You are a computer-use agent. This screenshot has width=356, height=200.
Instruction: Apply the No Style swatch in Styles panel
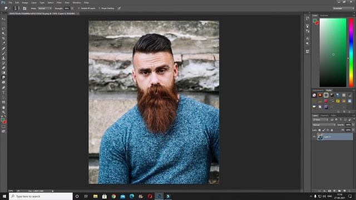[x=314, y=95]
